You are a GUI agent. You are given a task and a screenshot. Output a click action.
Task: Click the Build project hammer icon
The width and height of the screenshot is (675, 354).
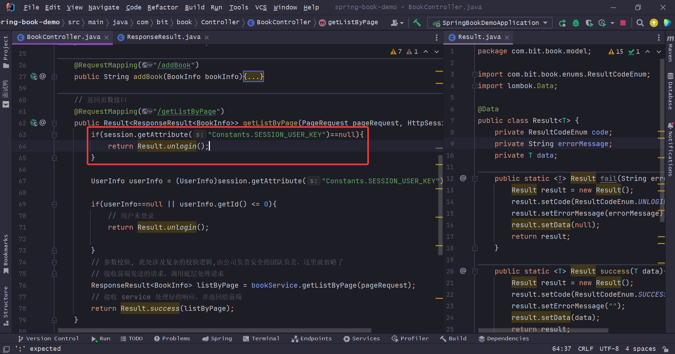coord(417,23)
